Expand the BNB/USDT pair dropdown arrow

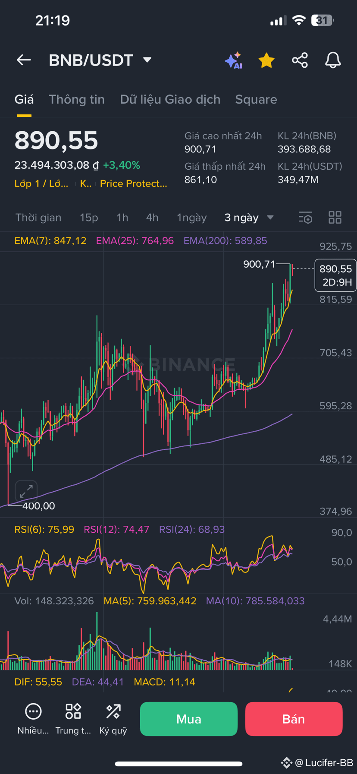tap(147, 60)
